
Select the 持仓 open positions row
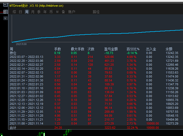pyautogui.click(x=96, y=53)
